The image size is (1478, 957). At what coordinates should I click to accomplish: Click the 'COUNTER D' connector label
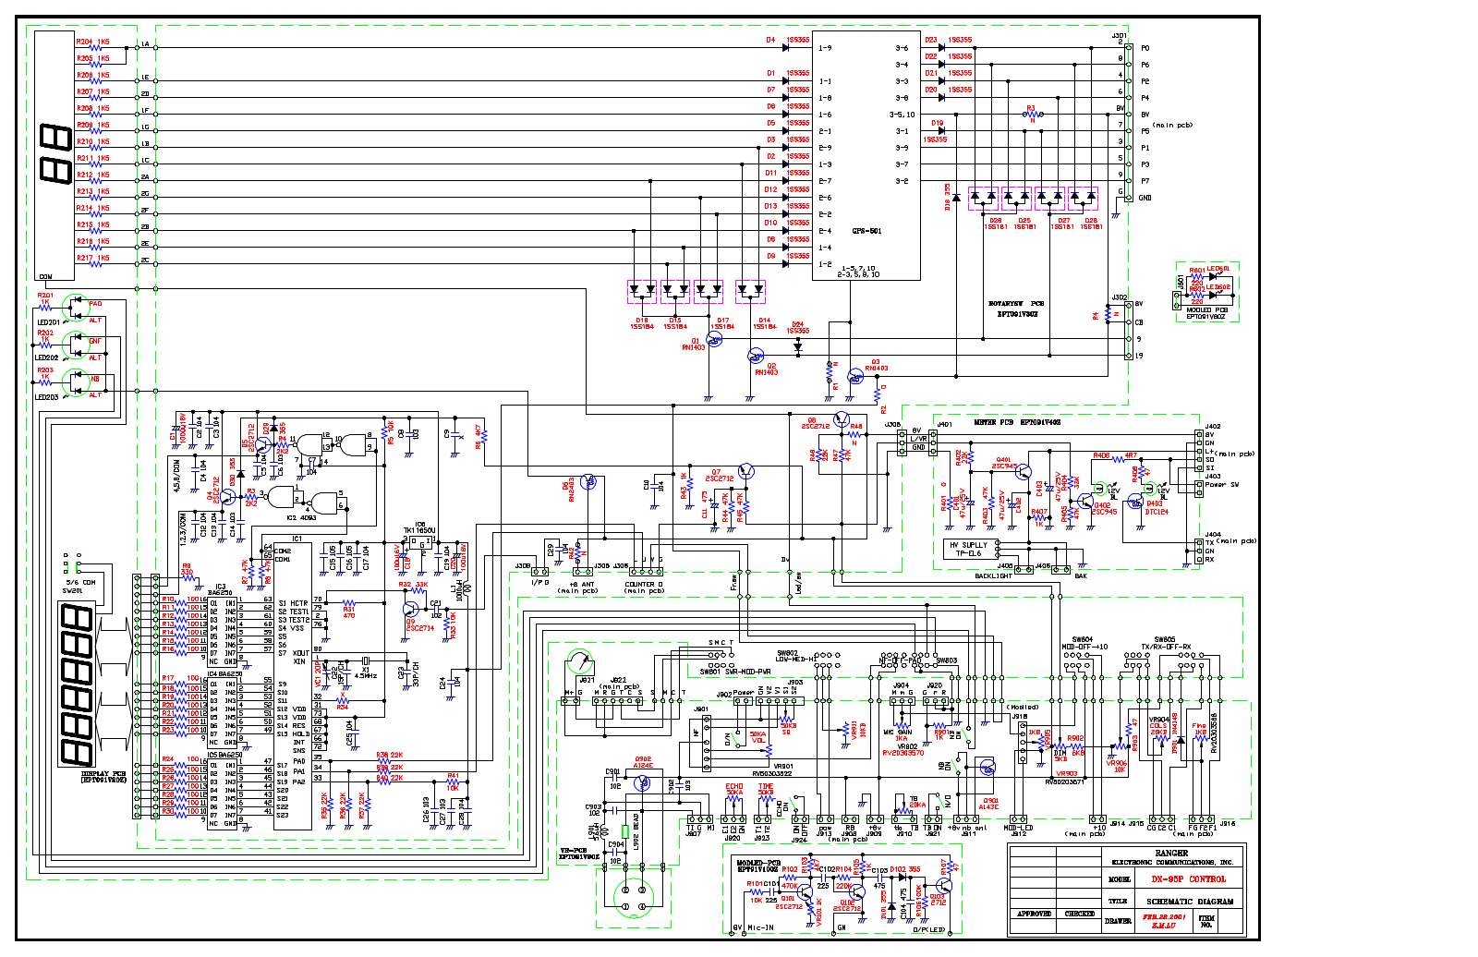(644, 584)
